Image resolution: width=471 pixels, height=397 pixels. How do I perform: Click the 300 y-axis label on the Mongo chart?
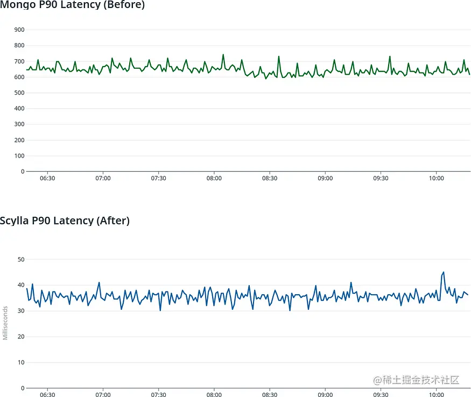click(x=19, y=124)
